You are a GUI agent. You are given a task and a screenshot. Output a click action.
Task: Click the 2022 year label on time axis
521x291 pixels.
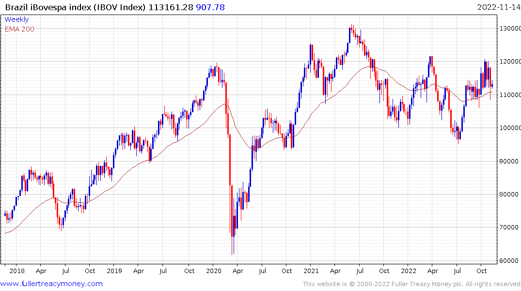tap(409, 271)
